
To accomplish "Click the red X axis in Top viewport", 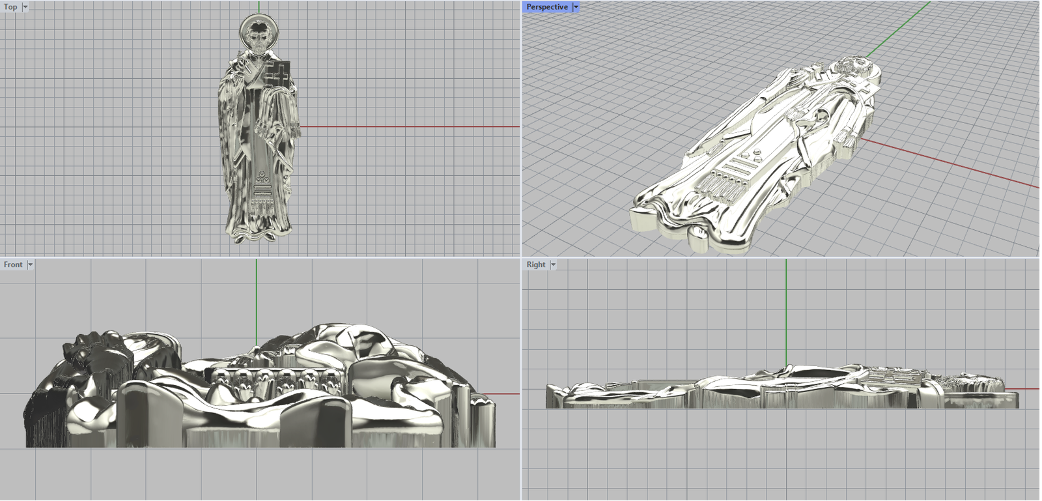I will (x=410, y=126).
